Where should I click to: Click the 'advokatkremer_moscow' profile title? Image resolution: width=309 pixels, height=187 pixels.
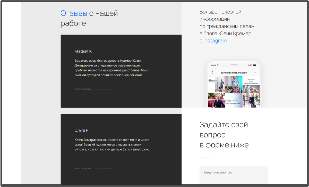pyautogui.click(x=234, y=73)
